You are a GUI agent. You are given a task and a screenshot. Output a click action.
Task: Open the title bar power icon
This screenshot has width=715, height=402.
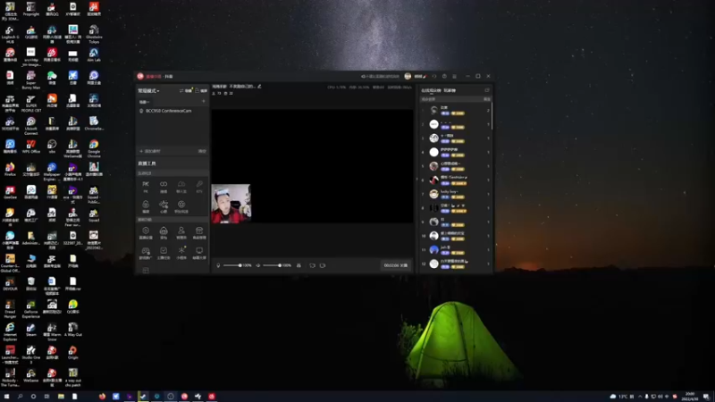click(444, 76)
